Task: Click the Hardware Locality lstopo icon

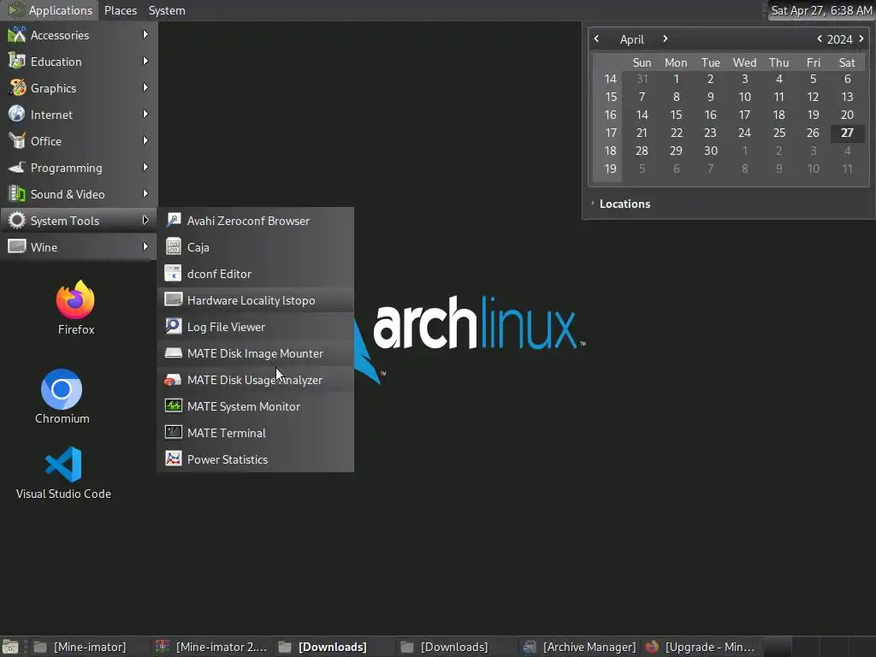Action: click(173, 300)
